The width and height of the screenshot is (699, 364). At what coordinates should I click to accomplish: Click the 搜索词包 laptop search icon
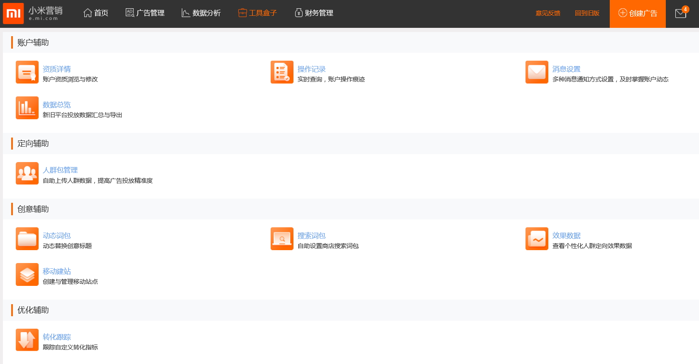pos(282,239)
